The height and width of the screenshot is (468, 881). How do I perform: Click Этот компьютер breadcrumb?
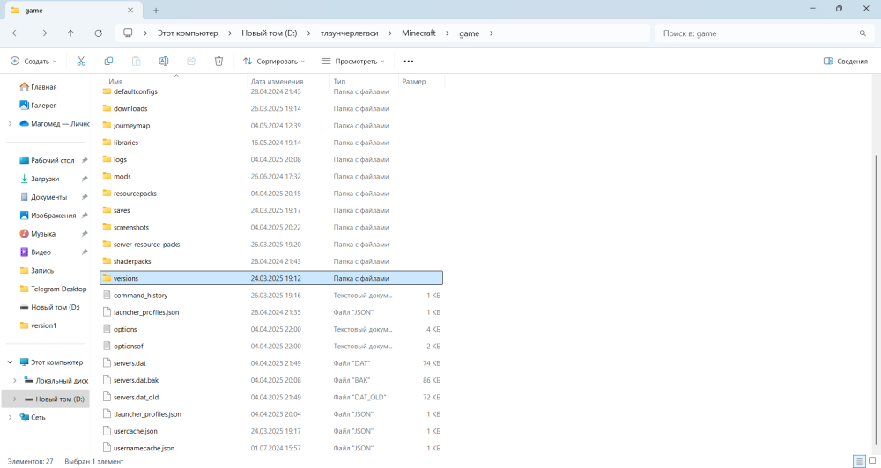pyautogui.click(x=188, y=33)
